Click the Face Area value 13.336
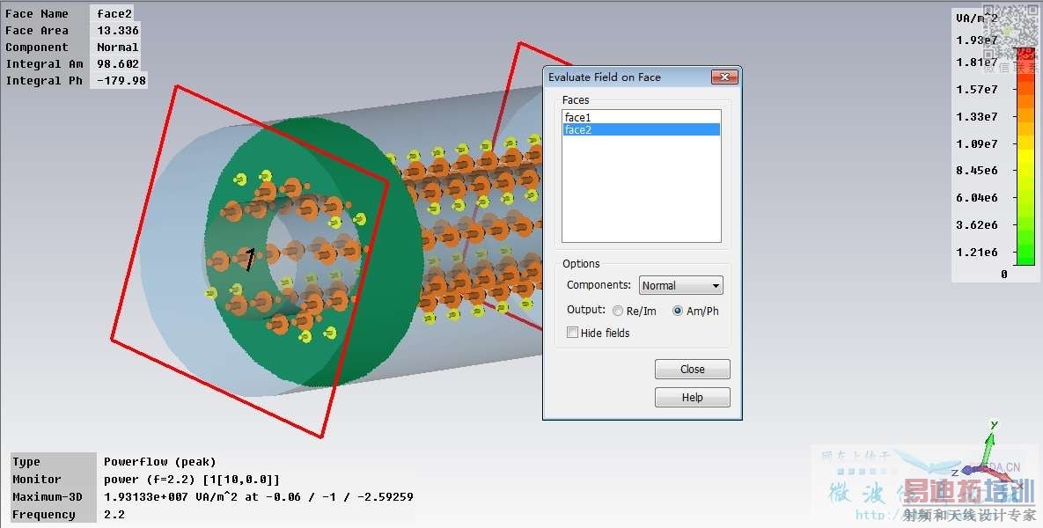This screenshot has height=528, width=1043. pyautogui.click(x=118, y=31)
